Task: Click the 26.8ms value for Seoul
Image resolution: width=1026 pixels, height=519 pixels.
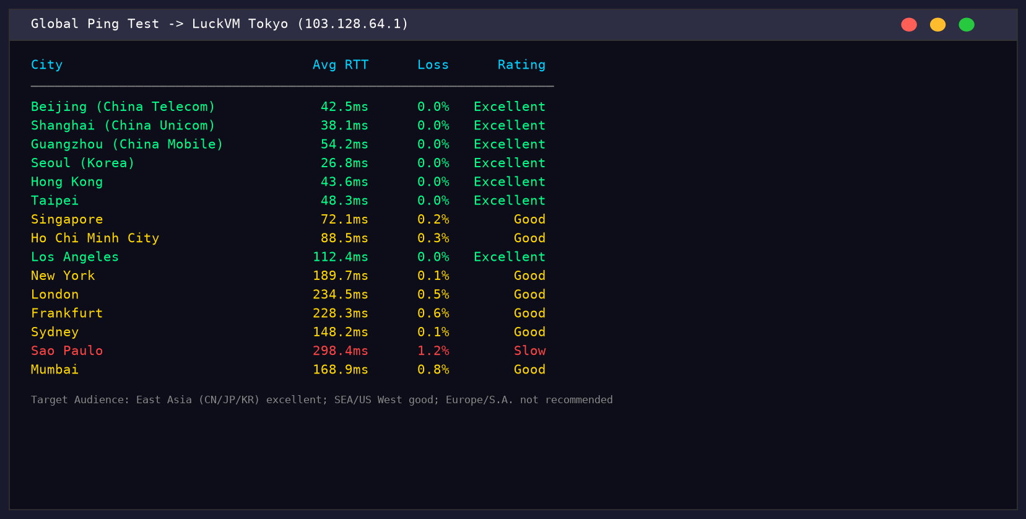Action: [x=344, y=163]
